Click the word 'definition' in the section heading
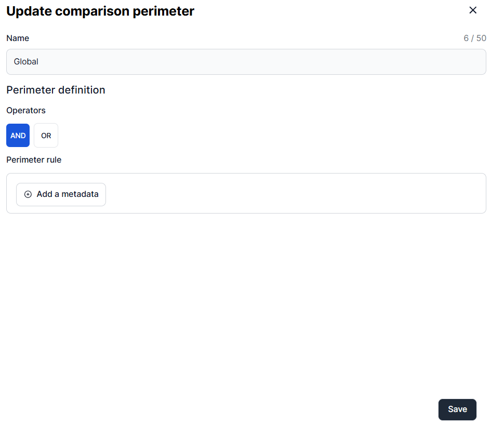This screenshot has height=425, width=491. coord(82,90)
